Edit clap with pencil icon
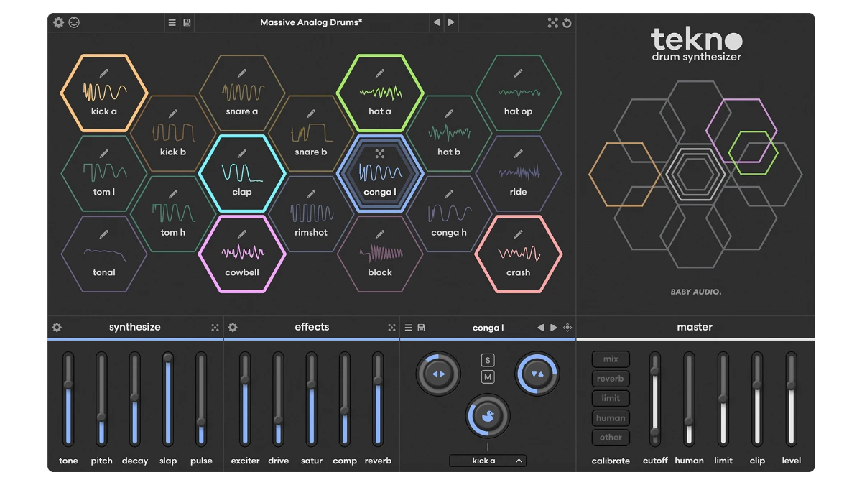This screenshot has height=485, width=862. tap(242, 154)
